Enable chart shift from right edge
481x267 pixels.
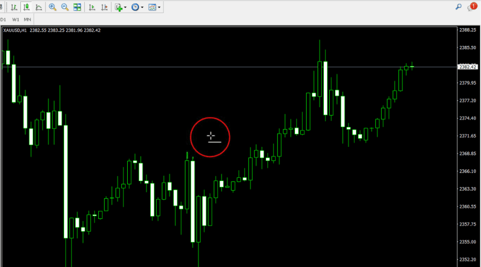tap(104, 7)
